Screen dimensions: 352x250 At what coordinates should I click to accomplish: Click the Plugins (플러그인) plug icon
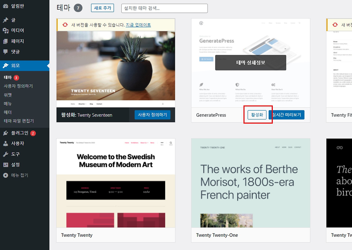pos(5,133)
